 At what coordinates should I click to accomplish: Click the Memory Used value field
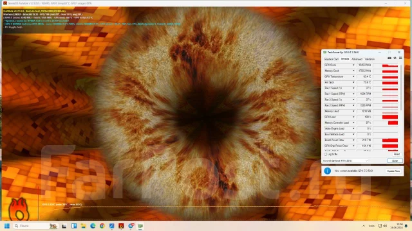coord(364,111)
